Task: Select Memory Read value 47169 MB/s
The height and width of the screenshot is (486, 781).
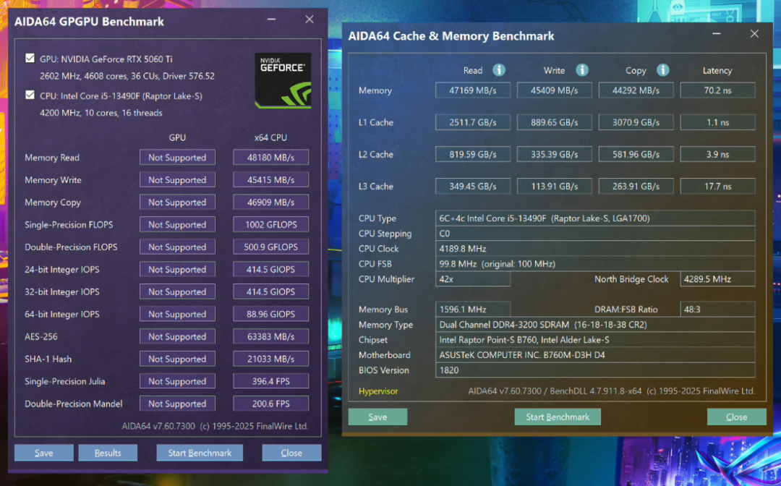Action: (473, 90)
